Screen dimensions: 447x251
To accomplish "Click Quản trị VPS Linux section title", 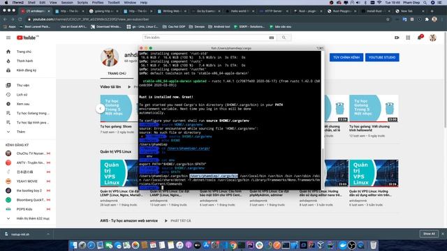I will coord(116,152).
